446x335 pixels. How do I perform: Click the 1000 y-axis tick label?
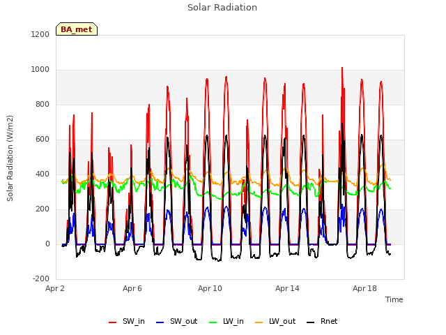pos(40,70)
